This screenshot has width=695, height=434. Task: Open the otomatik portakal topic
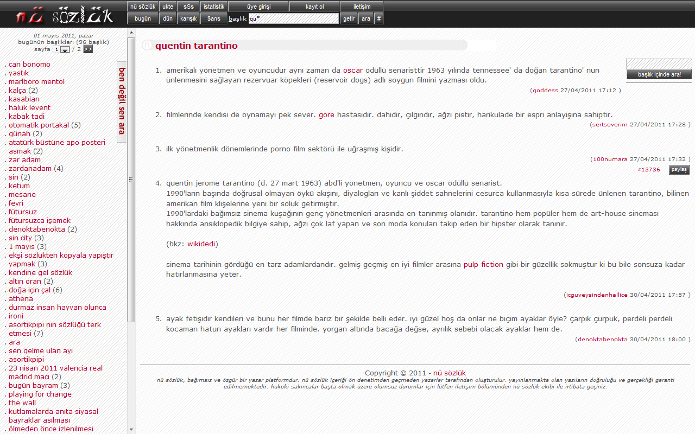coord(39,125)
